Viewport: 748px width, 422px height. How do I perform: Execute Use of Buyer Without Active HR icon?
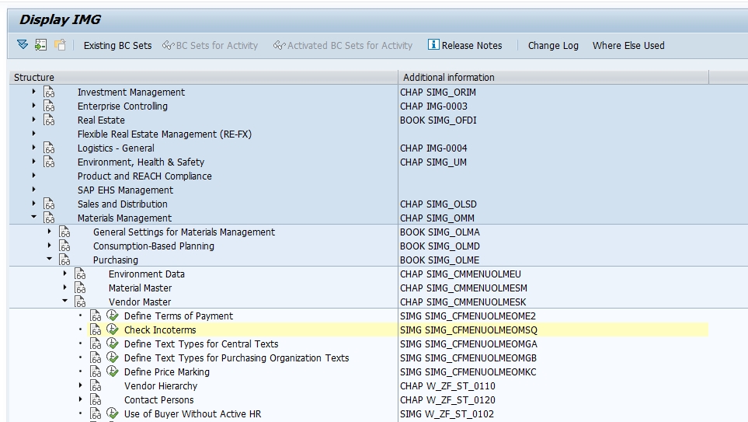[x=112, y=413]
